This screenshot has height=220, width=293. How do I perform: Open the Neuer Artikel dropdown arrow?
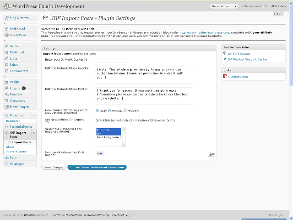tap(235, 6)
